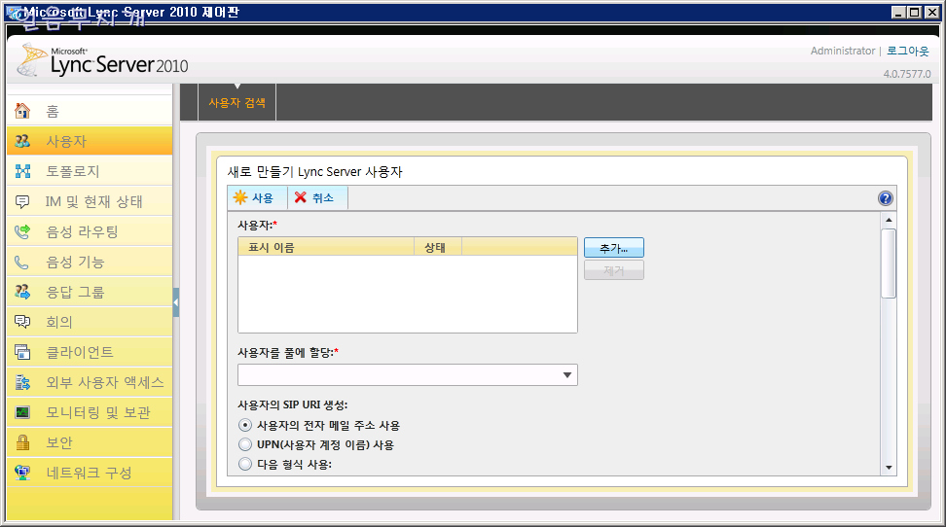946x527 pixels.
Task: Click the External User Access icon
Action: point(22,382)
